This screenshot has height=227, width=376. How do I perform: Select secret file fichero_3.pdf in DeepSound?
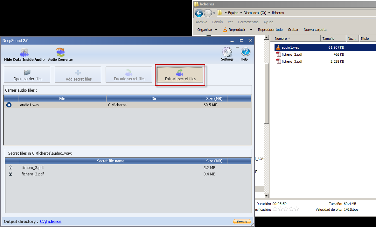click(33, 167)
